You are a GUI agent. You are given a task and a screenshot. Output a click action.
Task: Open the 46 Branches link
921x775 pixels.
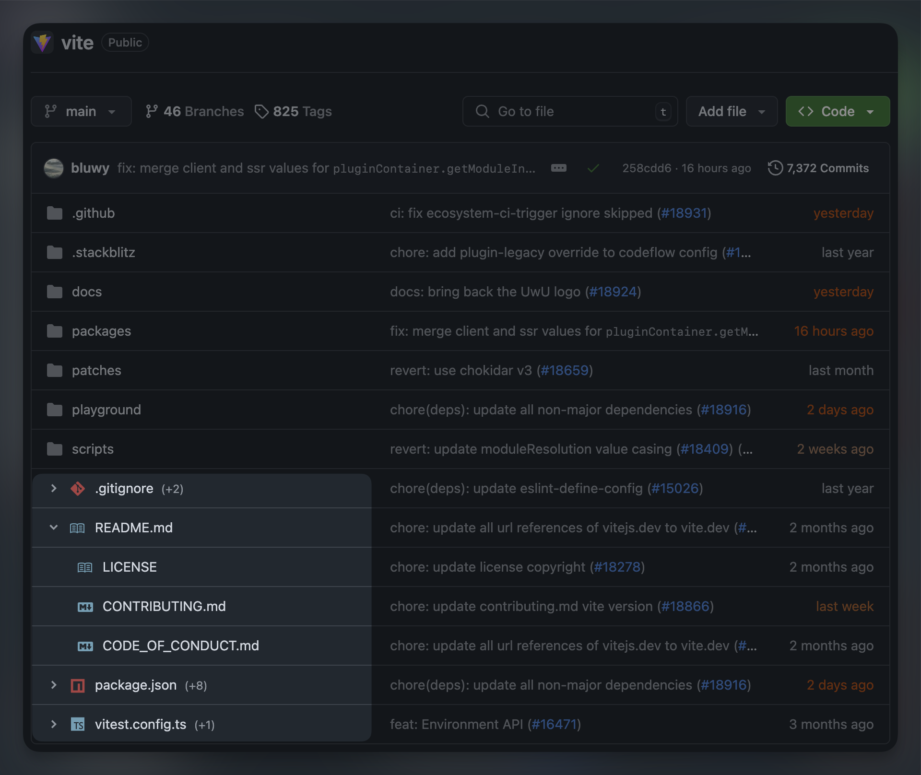point(194,111)
